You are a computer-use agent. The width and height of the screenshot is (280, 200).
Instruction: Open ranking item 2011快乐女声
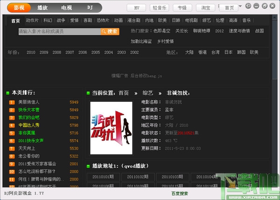31,141
